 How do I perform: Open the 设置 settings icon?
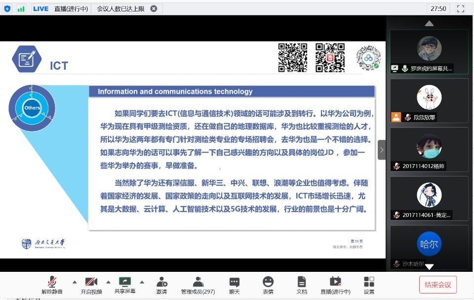369,282
